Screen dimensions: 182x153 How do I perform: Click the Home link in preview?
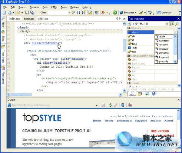pyautogui.click(x=97, y=120)
